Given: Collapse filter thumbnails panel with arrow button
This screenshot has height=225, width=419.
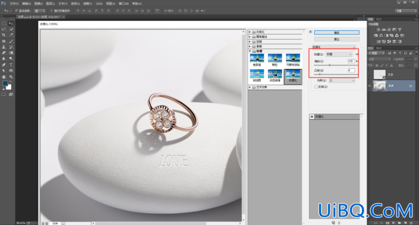Looking at the screenshot, I should pyautogui.click(x=310, y=32).
